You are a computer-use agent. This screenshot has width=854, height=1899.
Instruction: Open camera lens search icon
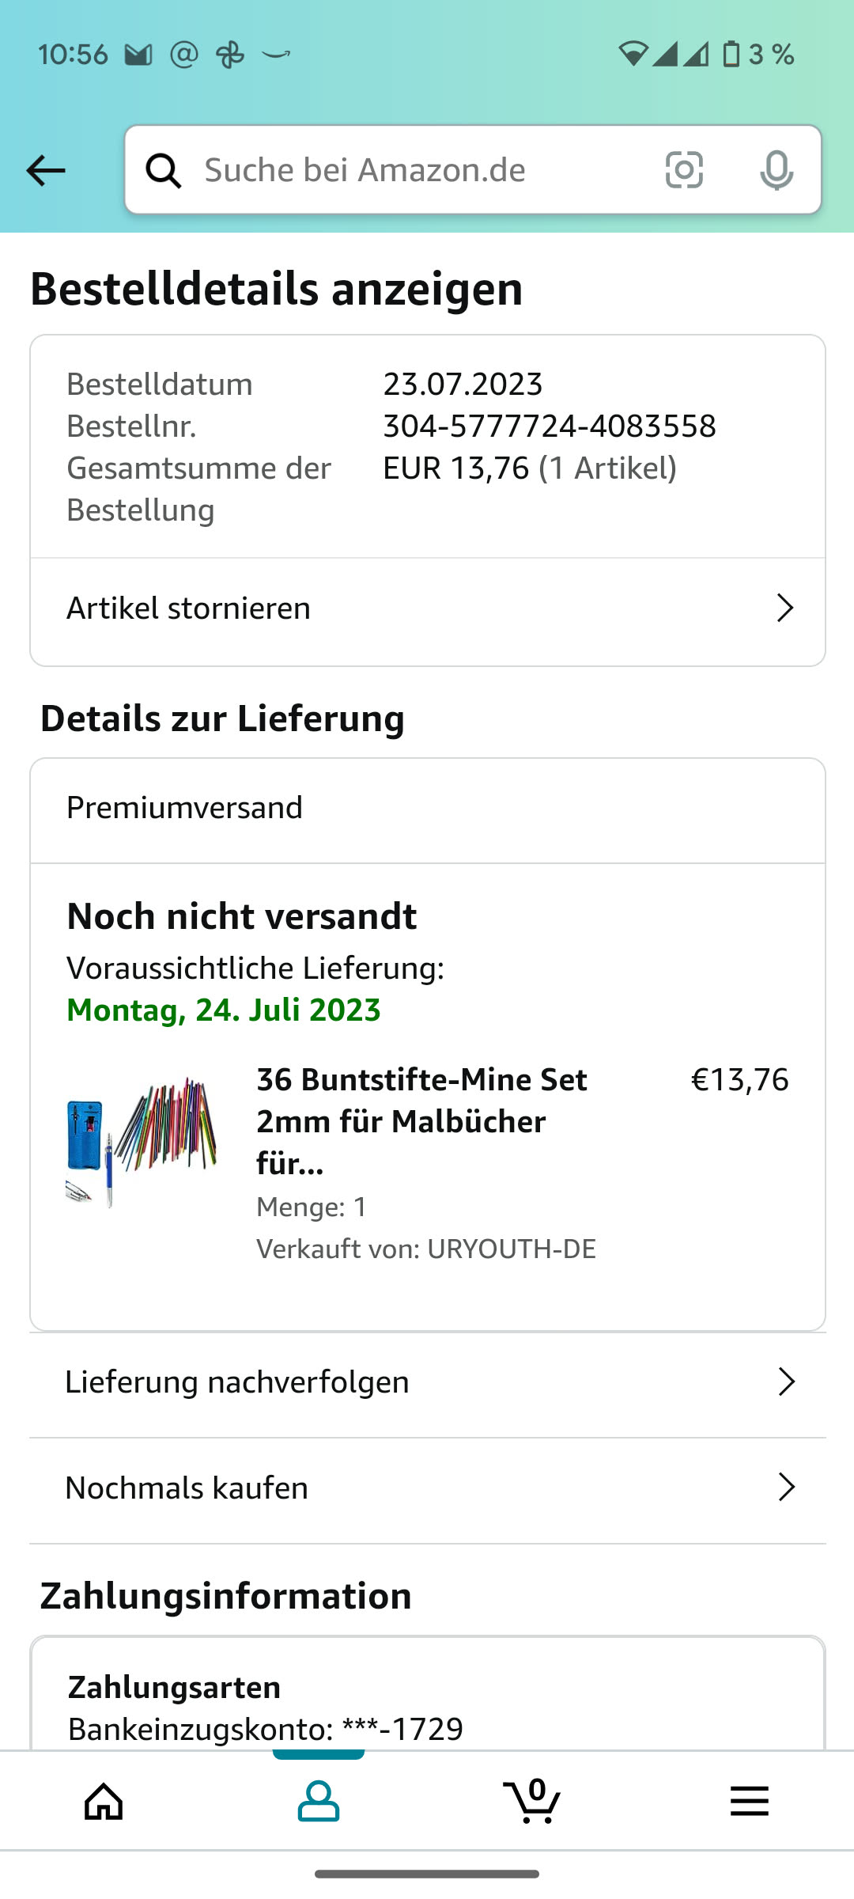pos(684,170)
